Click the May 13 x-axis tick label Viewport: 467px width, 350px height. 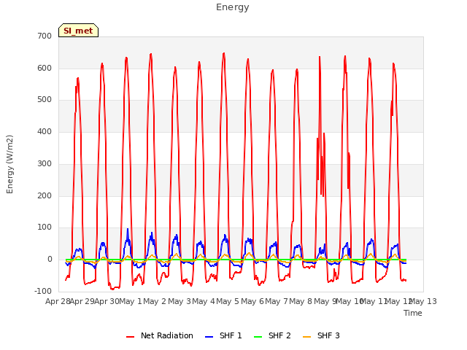pos(424,301)
